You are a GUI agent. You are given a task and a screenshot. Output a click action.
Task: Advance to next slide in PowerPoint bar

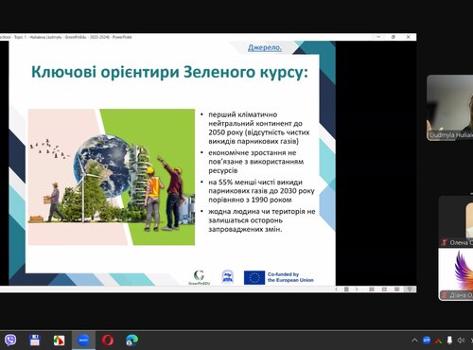(x=357, y=289)
